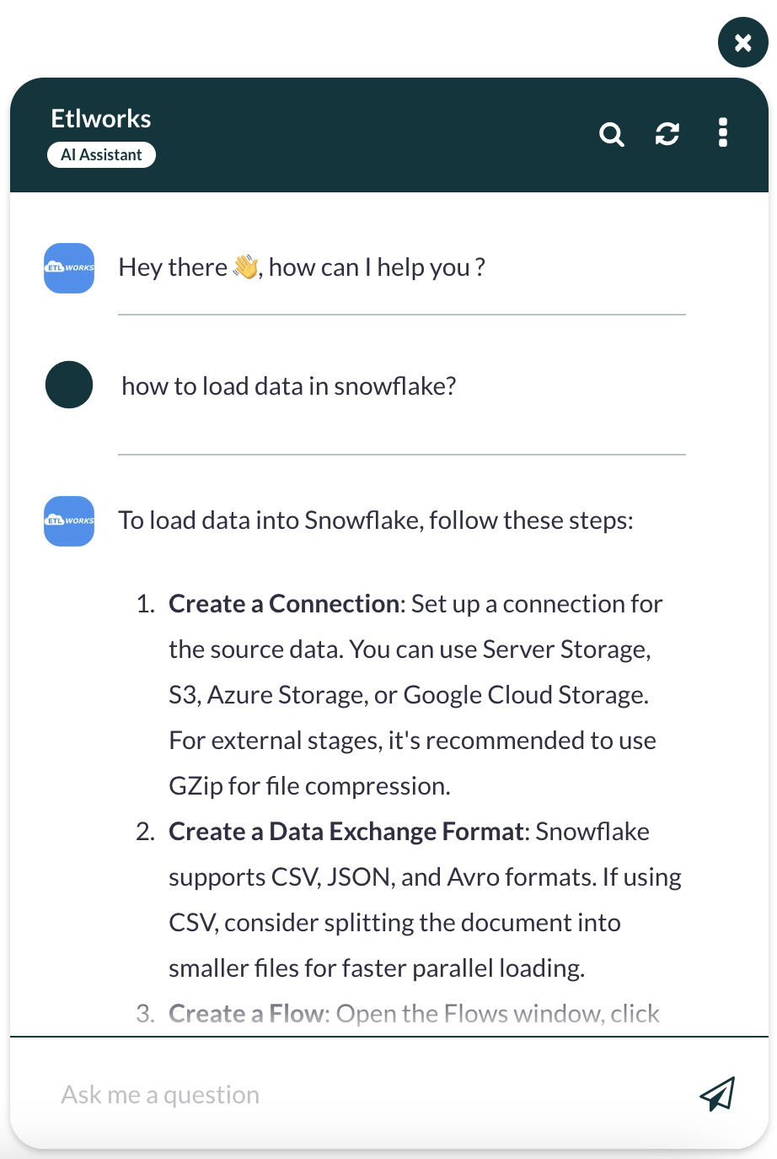The width and height of the screenshot is (777, 1159).
Task: Send the message with paper plane icon
Action: (717, 1094)
